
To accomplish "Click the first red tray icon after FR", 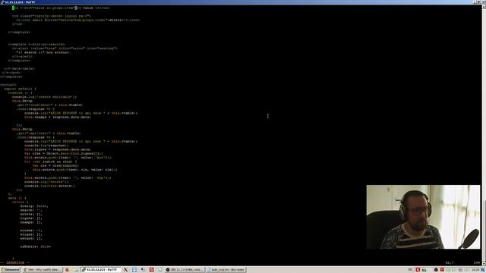I will 418,270.
